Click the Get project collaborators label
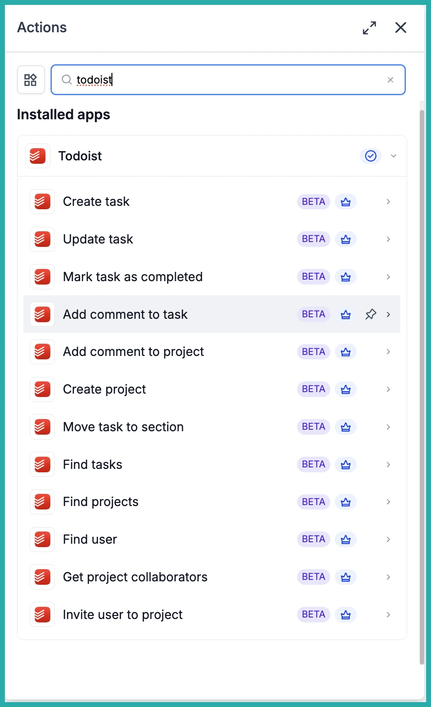The image size is (431, 707). click(x=135, y=577)
